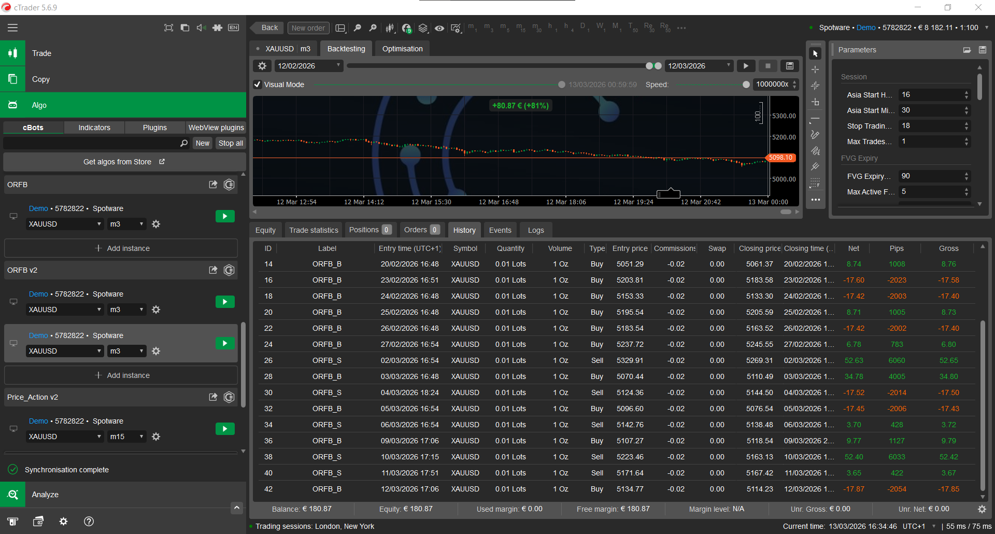Screen dimensions: 995x534
Task: Click the Stop all button
Action: 231,143
